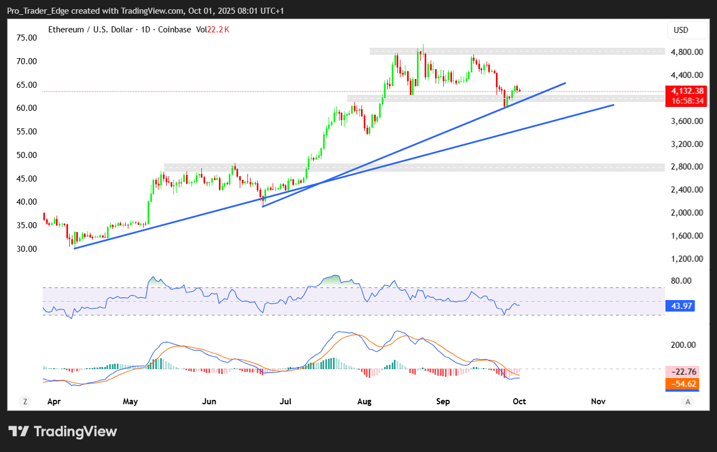Click the Vol 22.2K volume label
The width and height of the screenshot is (717, 452).
point(210,30)
